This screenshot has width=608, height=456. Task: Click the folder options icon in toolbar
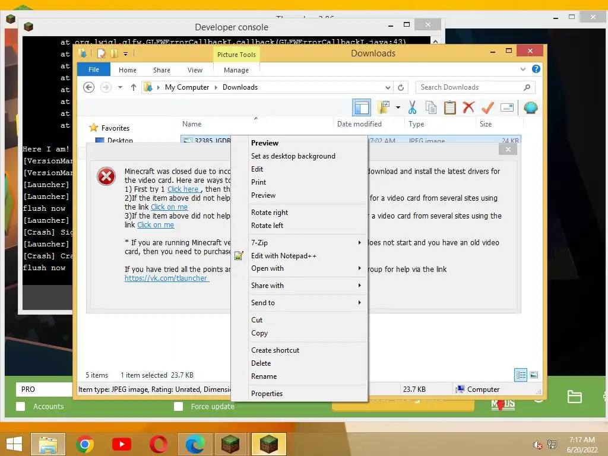384,107
